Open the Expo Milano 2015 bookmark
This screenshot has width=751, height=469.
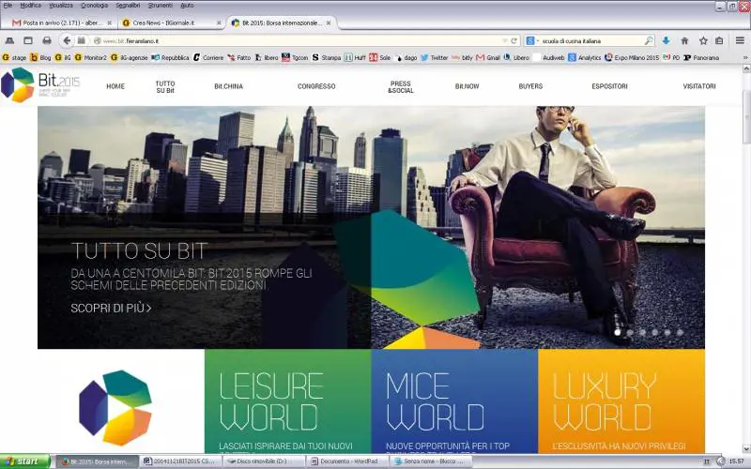pos(632,57)
